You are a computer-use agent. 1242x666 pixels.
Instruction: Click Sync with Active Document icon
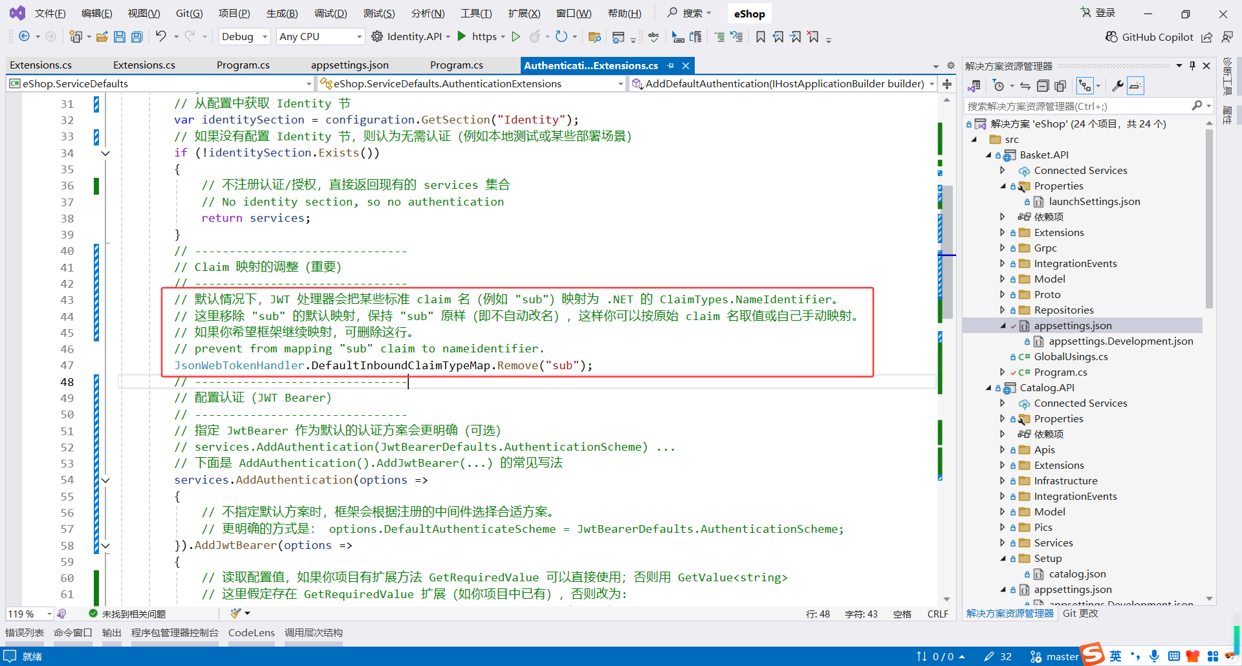tap(1025, 85)
